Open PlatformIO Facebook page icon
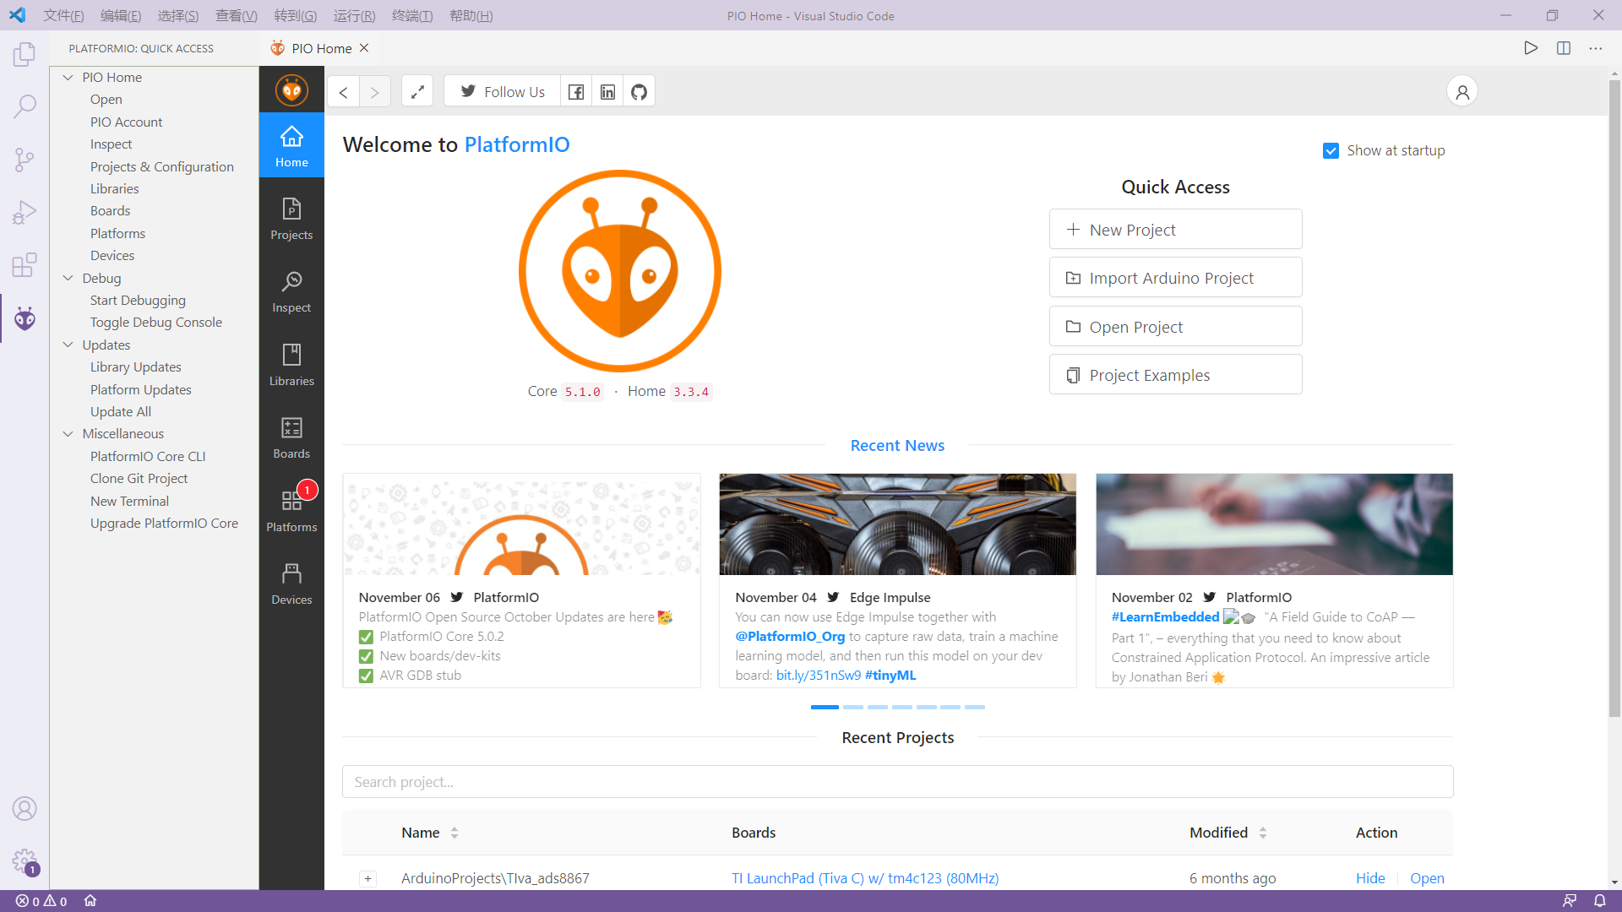The image size is (1622, 912). click(576, 92)
